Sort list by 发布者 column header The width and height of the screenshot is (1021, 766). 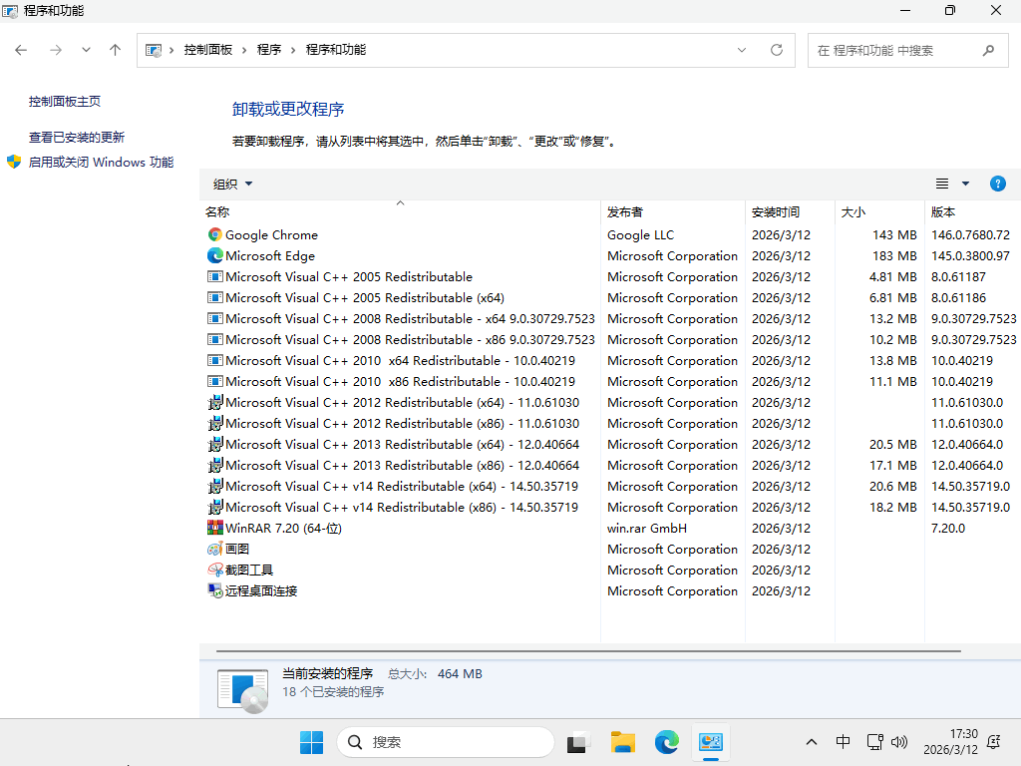(x=625, y=212)
